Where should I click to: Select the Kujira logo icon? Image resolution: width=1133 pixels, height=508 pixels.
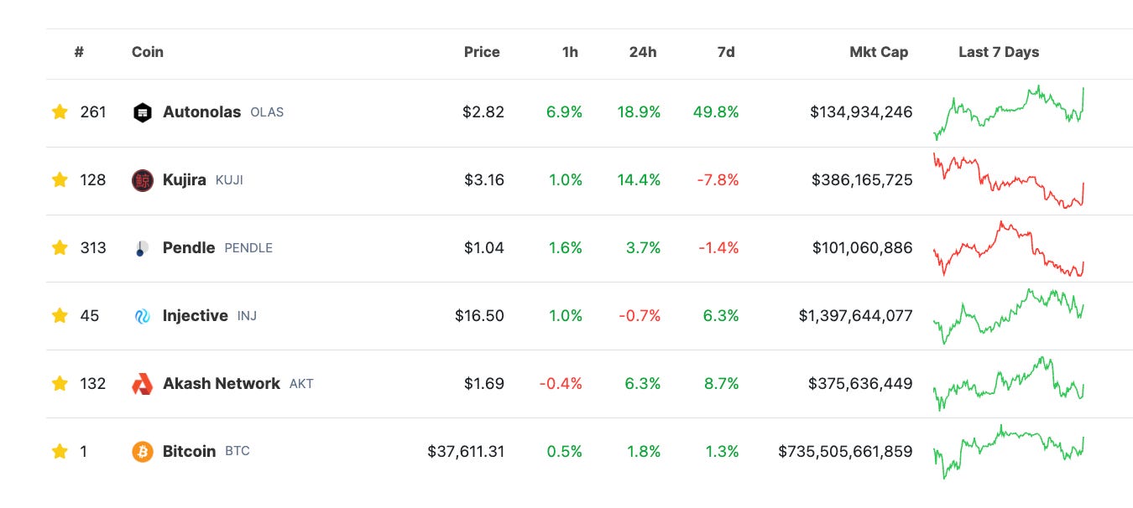pos(143,179)
